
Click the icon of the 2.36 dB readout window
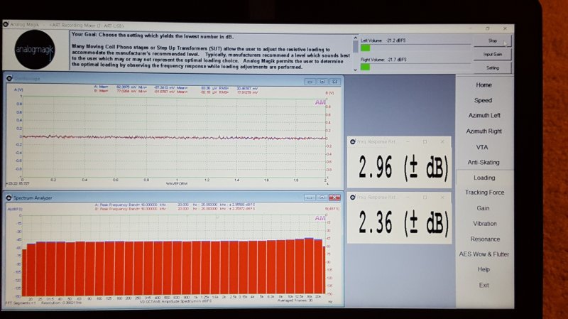(x=353, y=198)
